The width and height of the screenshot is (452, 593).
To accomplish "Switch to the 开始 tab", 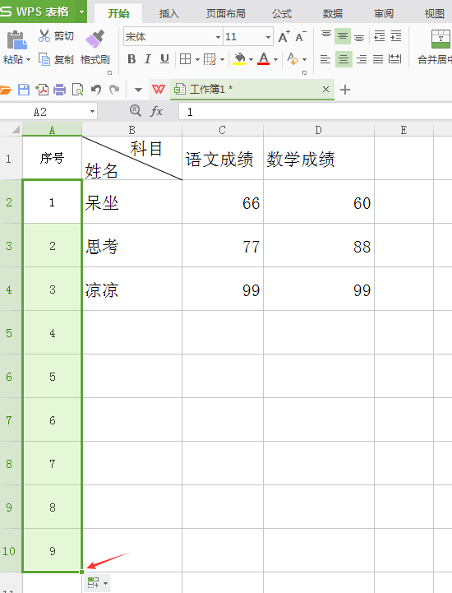I will click(x=118, y=14).
